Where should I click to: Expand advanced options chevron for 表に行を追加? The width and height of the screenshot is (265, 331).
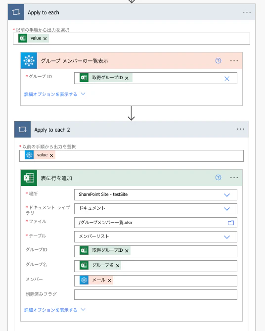coord(83,309)
